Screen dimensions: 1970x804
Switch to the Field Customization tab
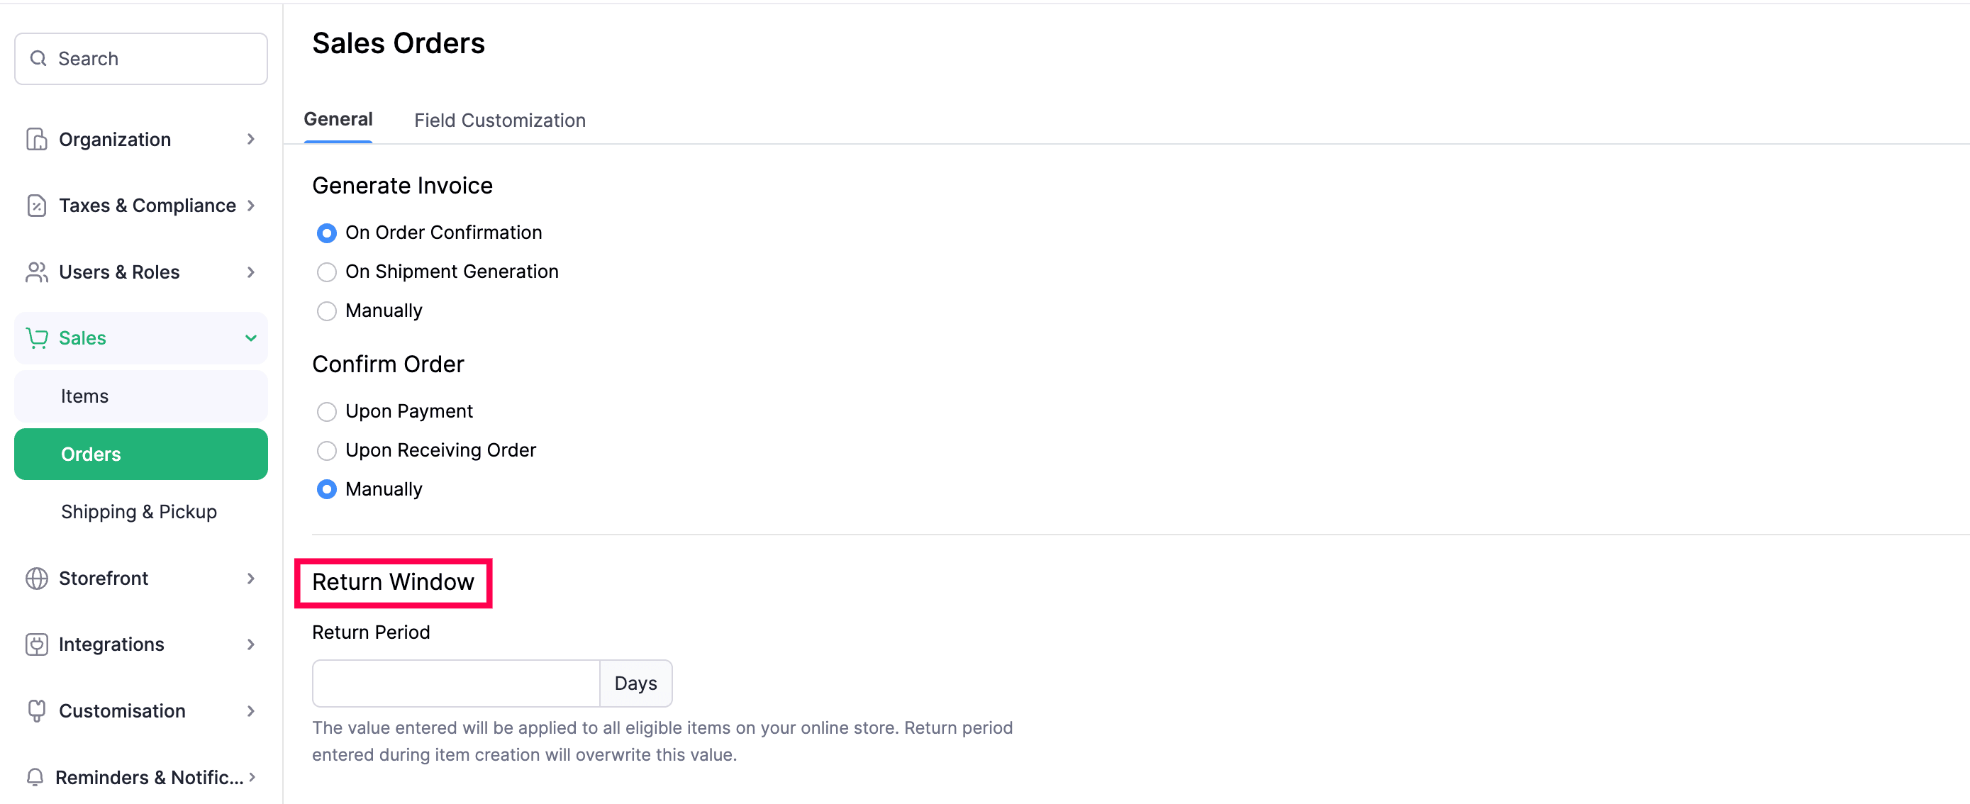pos(499,120)
